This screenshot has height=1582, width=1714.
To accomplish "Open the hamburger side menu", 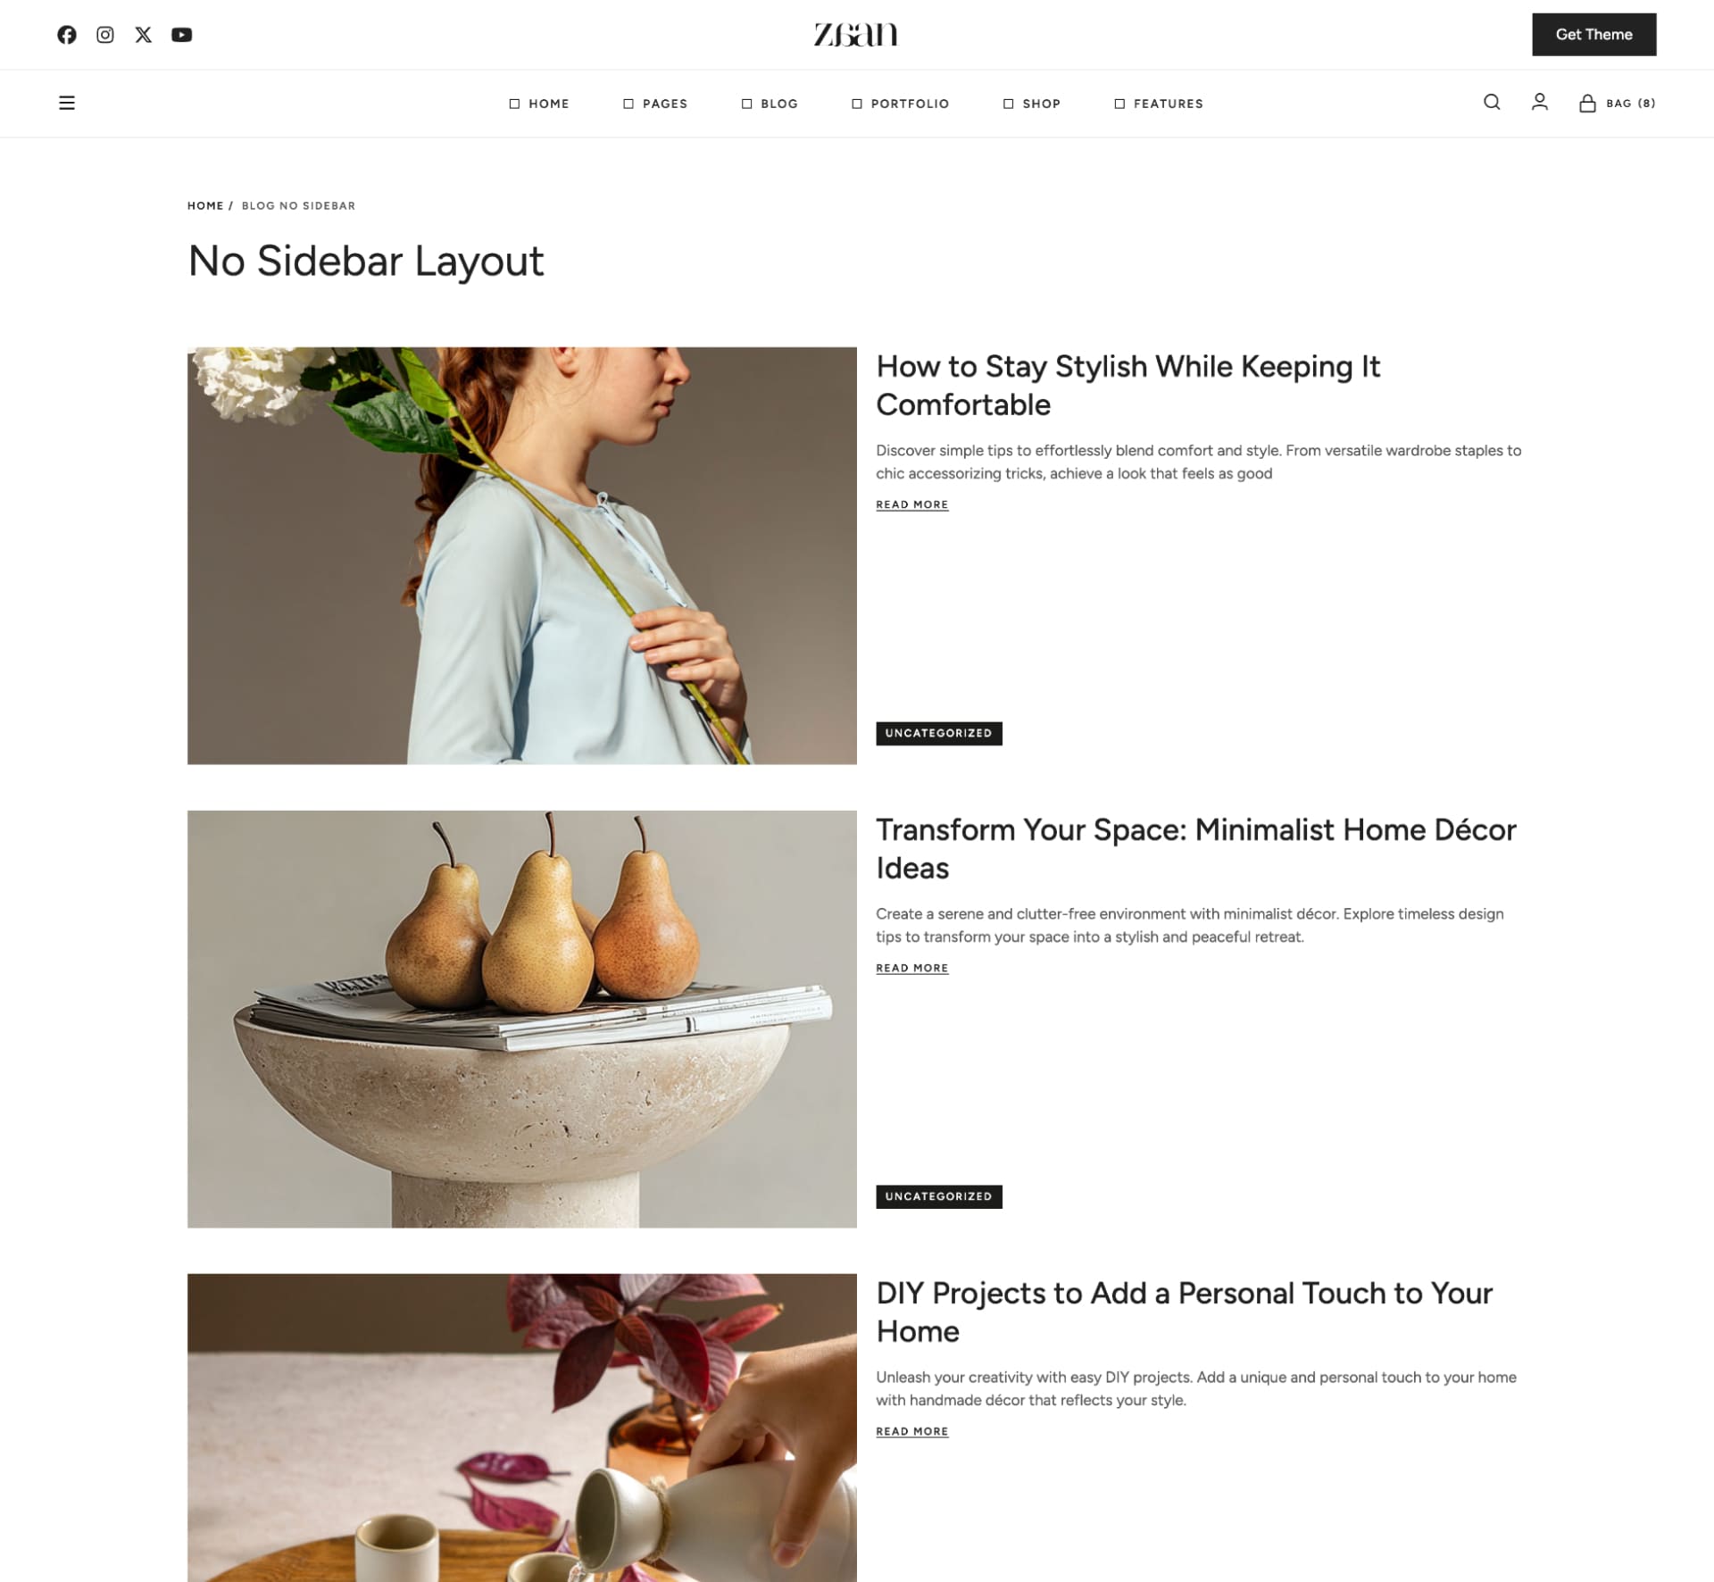I will 67,103.
